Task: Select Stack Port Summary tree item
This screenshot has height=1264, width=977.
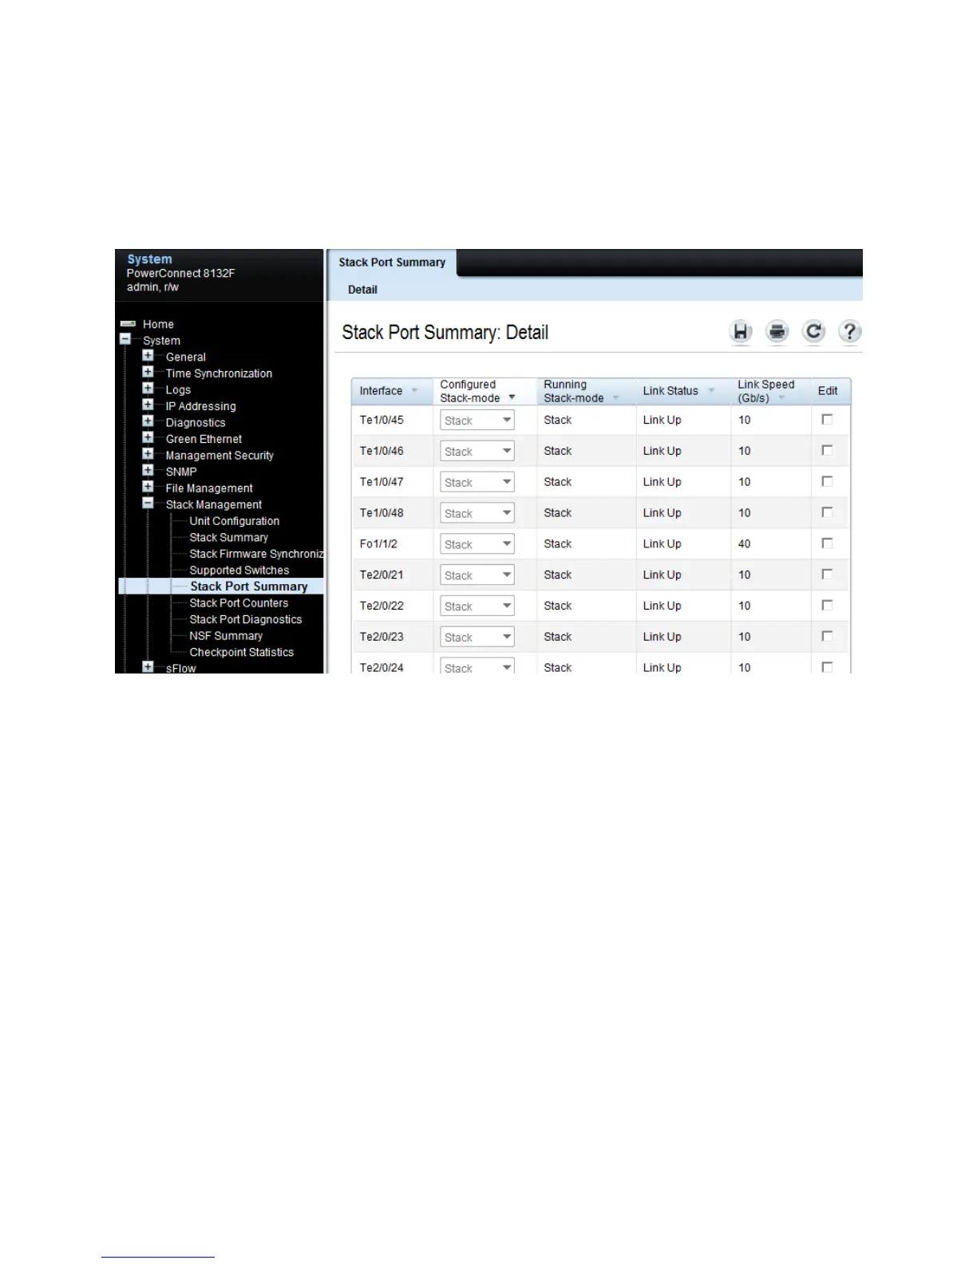Action: click(x=248, y=587)
